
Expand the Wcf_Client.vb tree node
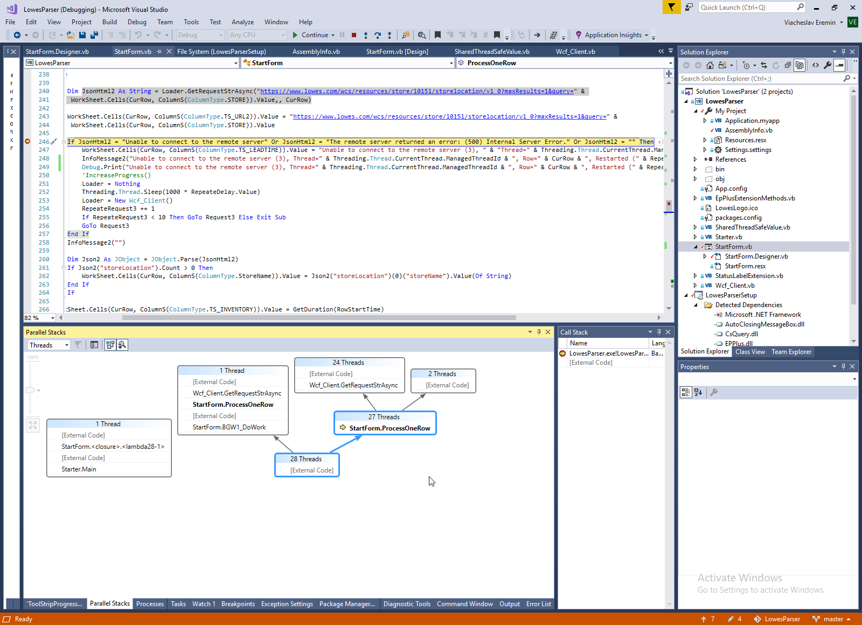click(x=696, y=286)
